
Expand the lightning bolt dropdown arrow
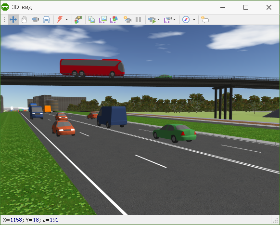(66, 19)
